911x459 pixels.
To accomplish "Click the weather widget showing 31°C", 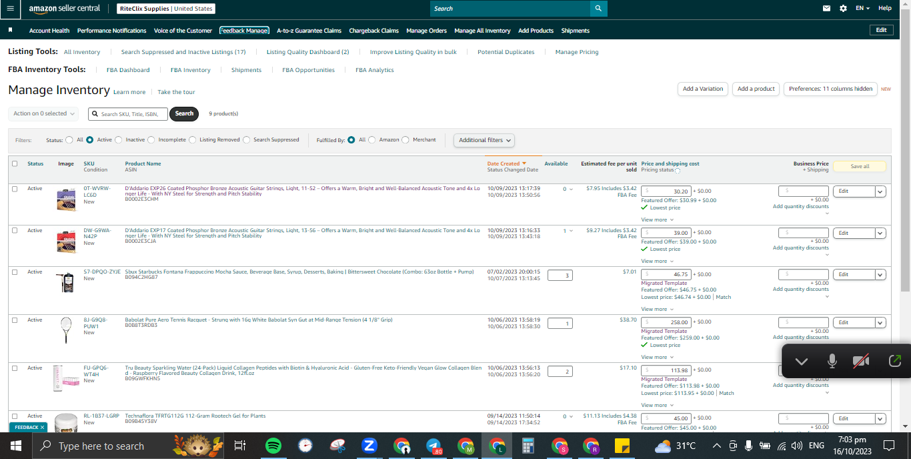I will click(675, 446).
